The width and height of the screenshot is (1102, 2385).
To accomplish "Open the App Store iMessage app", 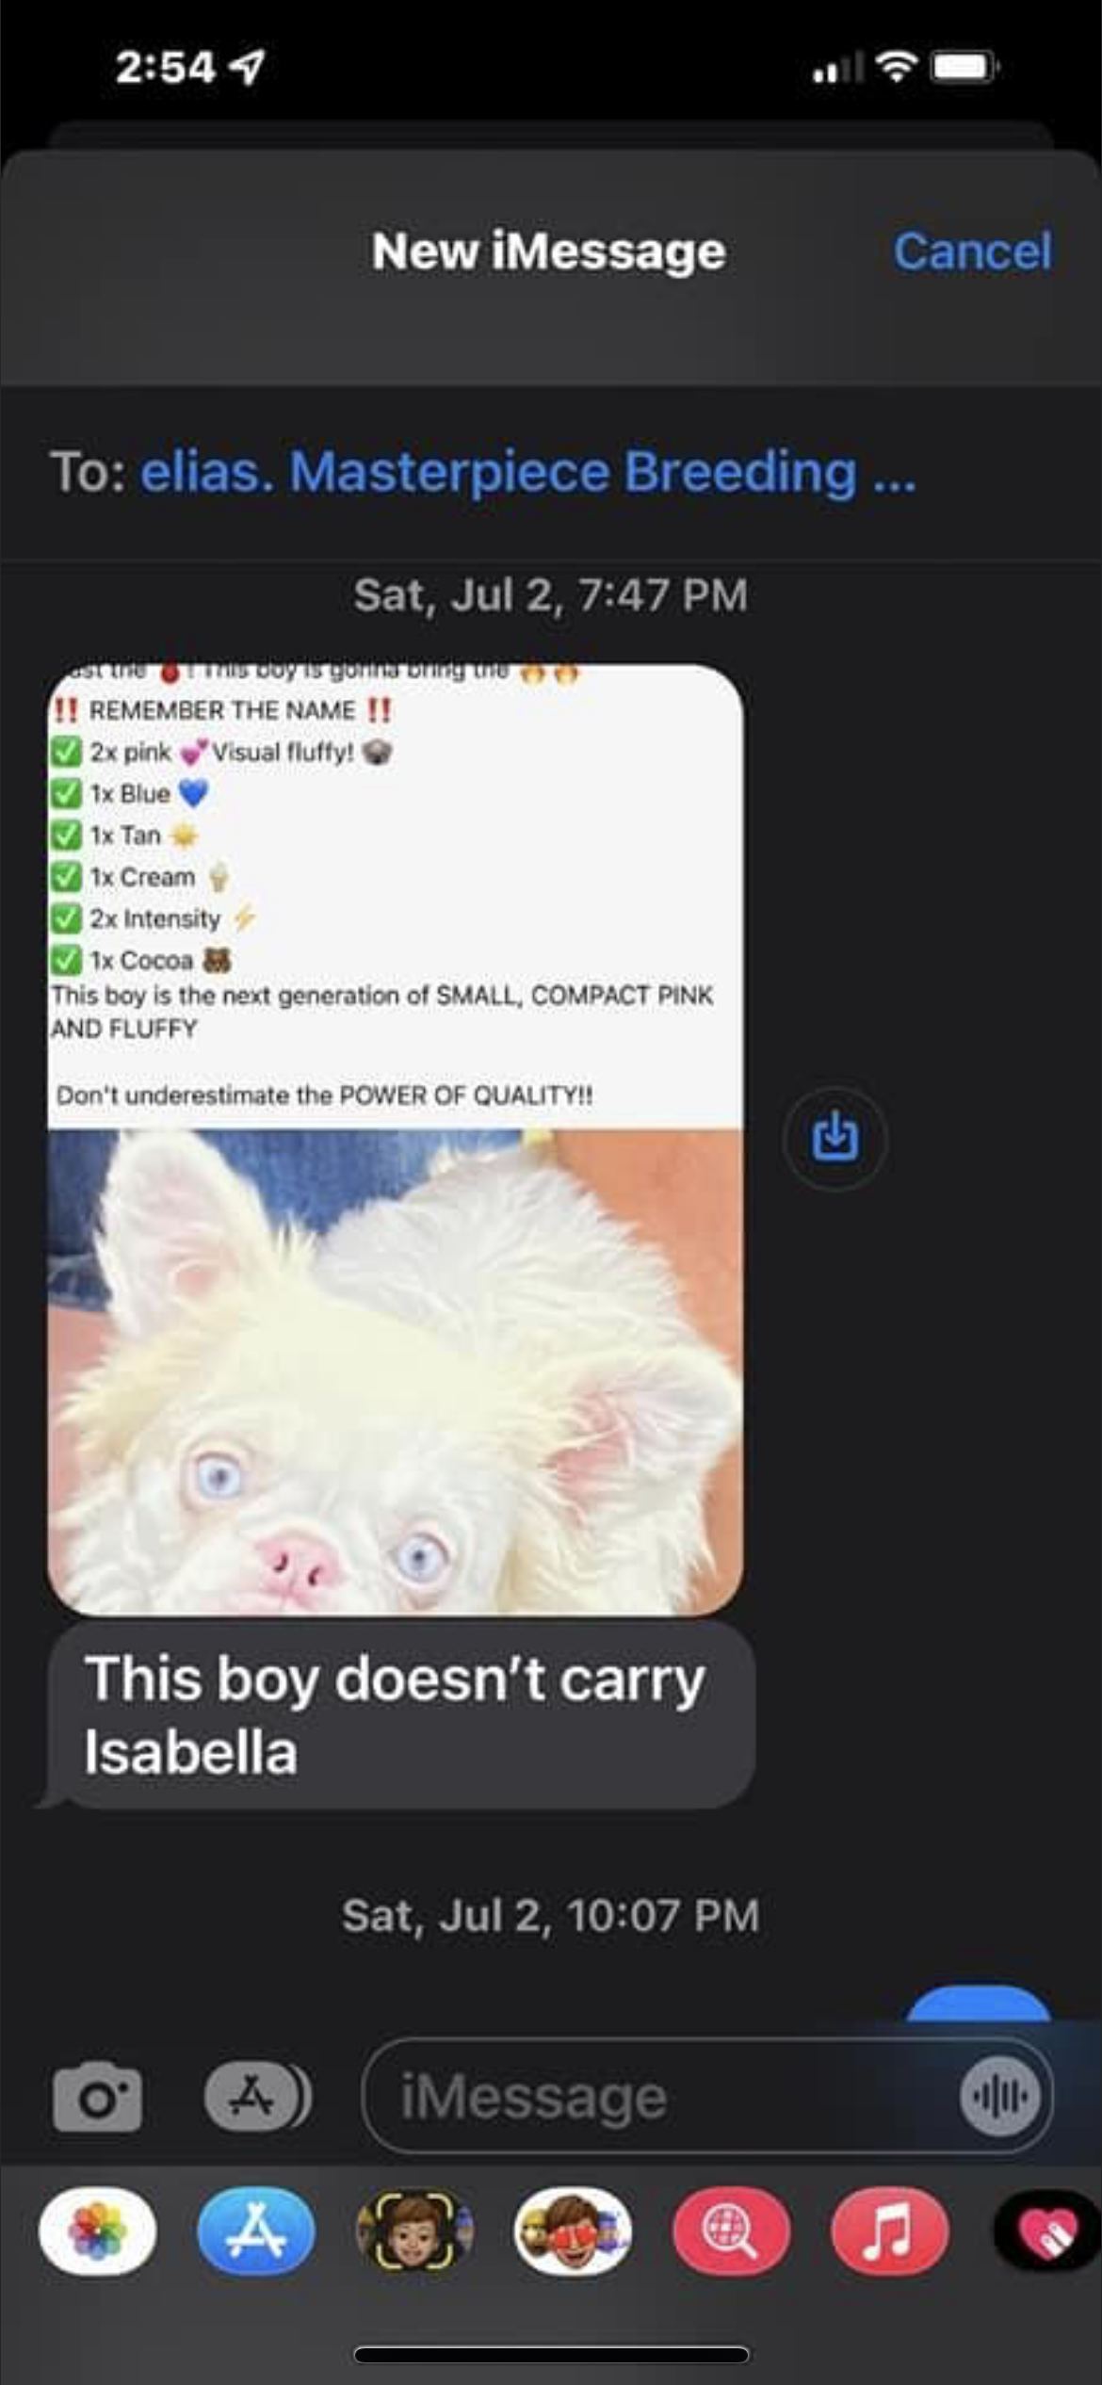I will (256, 2231).
